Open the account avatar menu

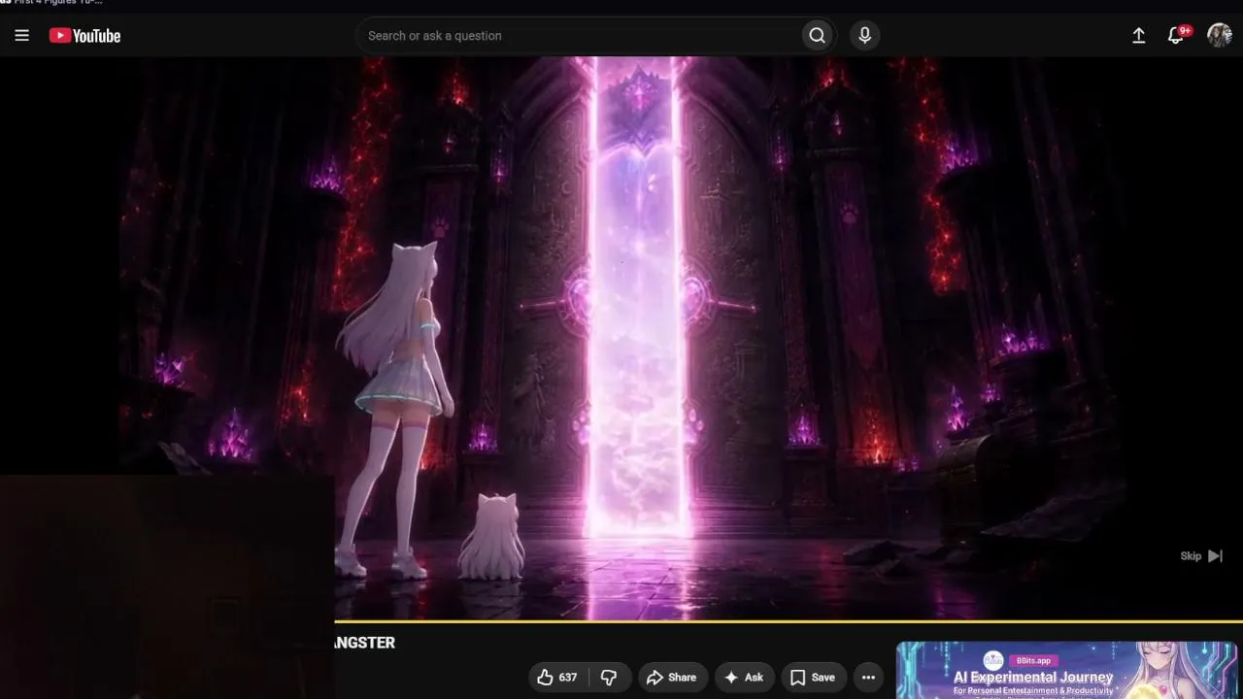click(x=1220, y=36)
